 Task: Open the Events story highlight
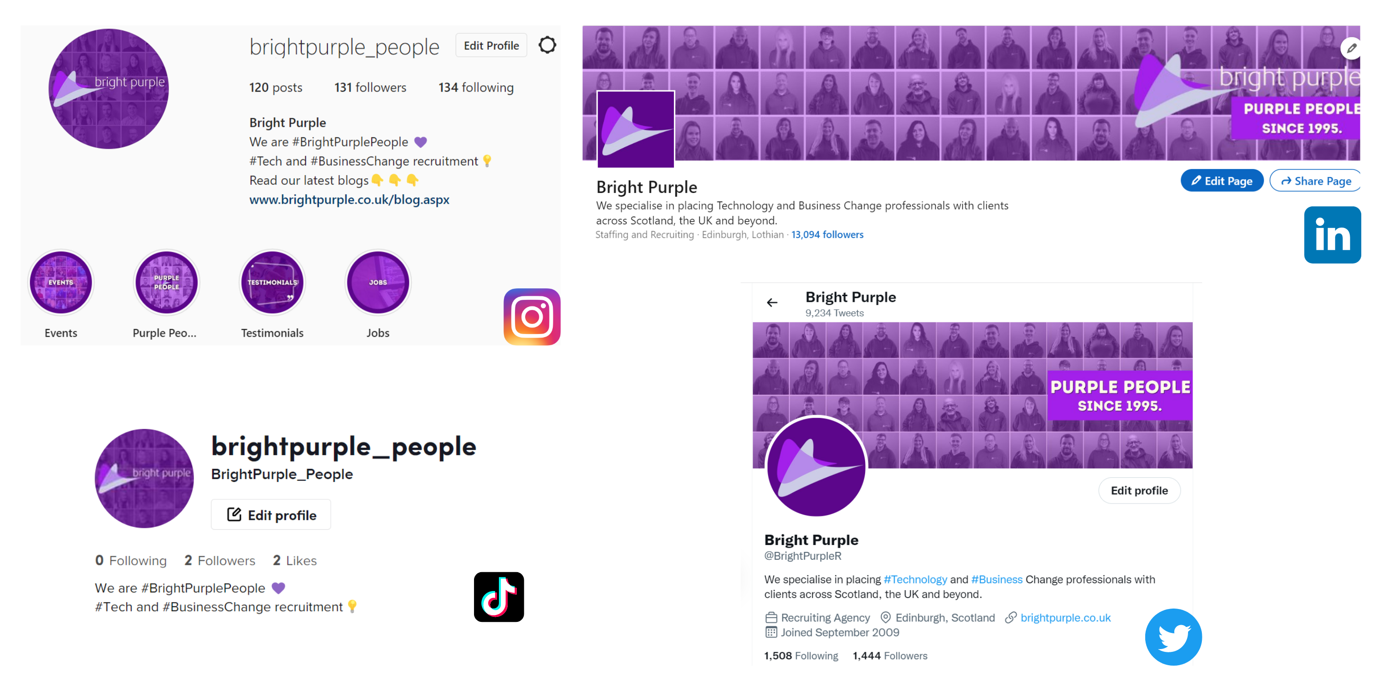[61, 282]
